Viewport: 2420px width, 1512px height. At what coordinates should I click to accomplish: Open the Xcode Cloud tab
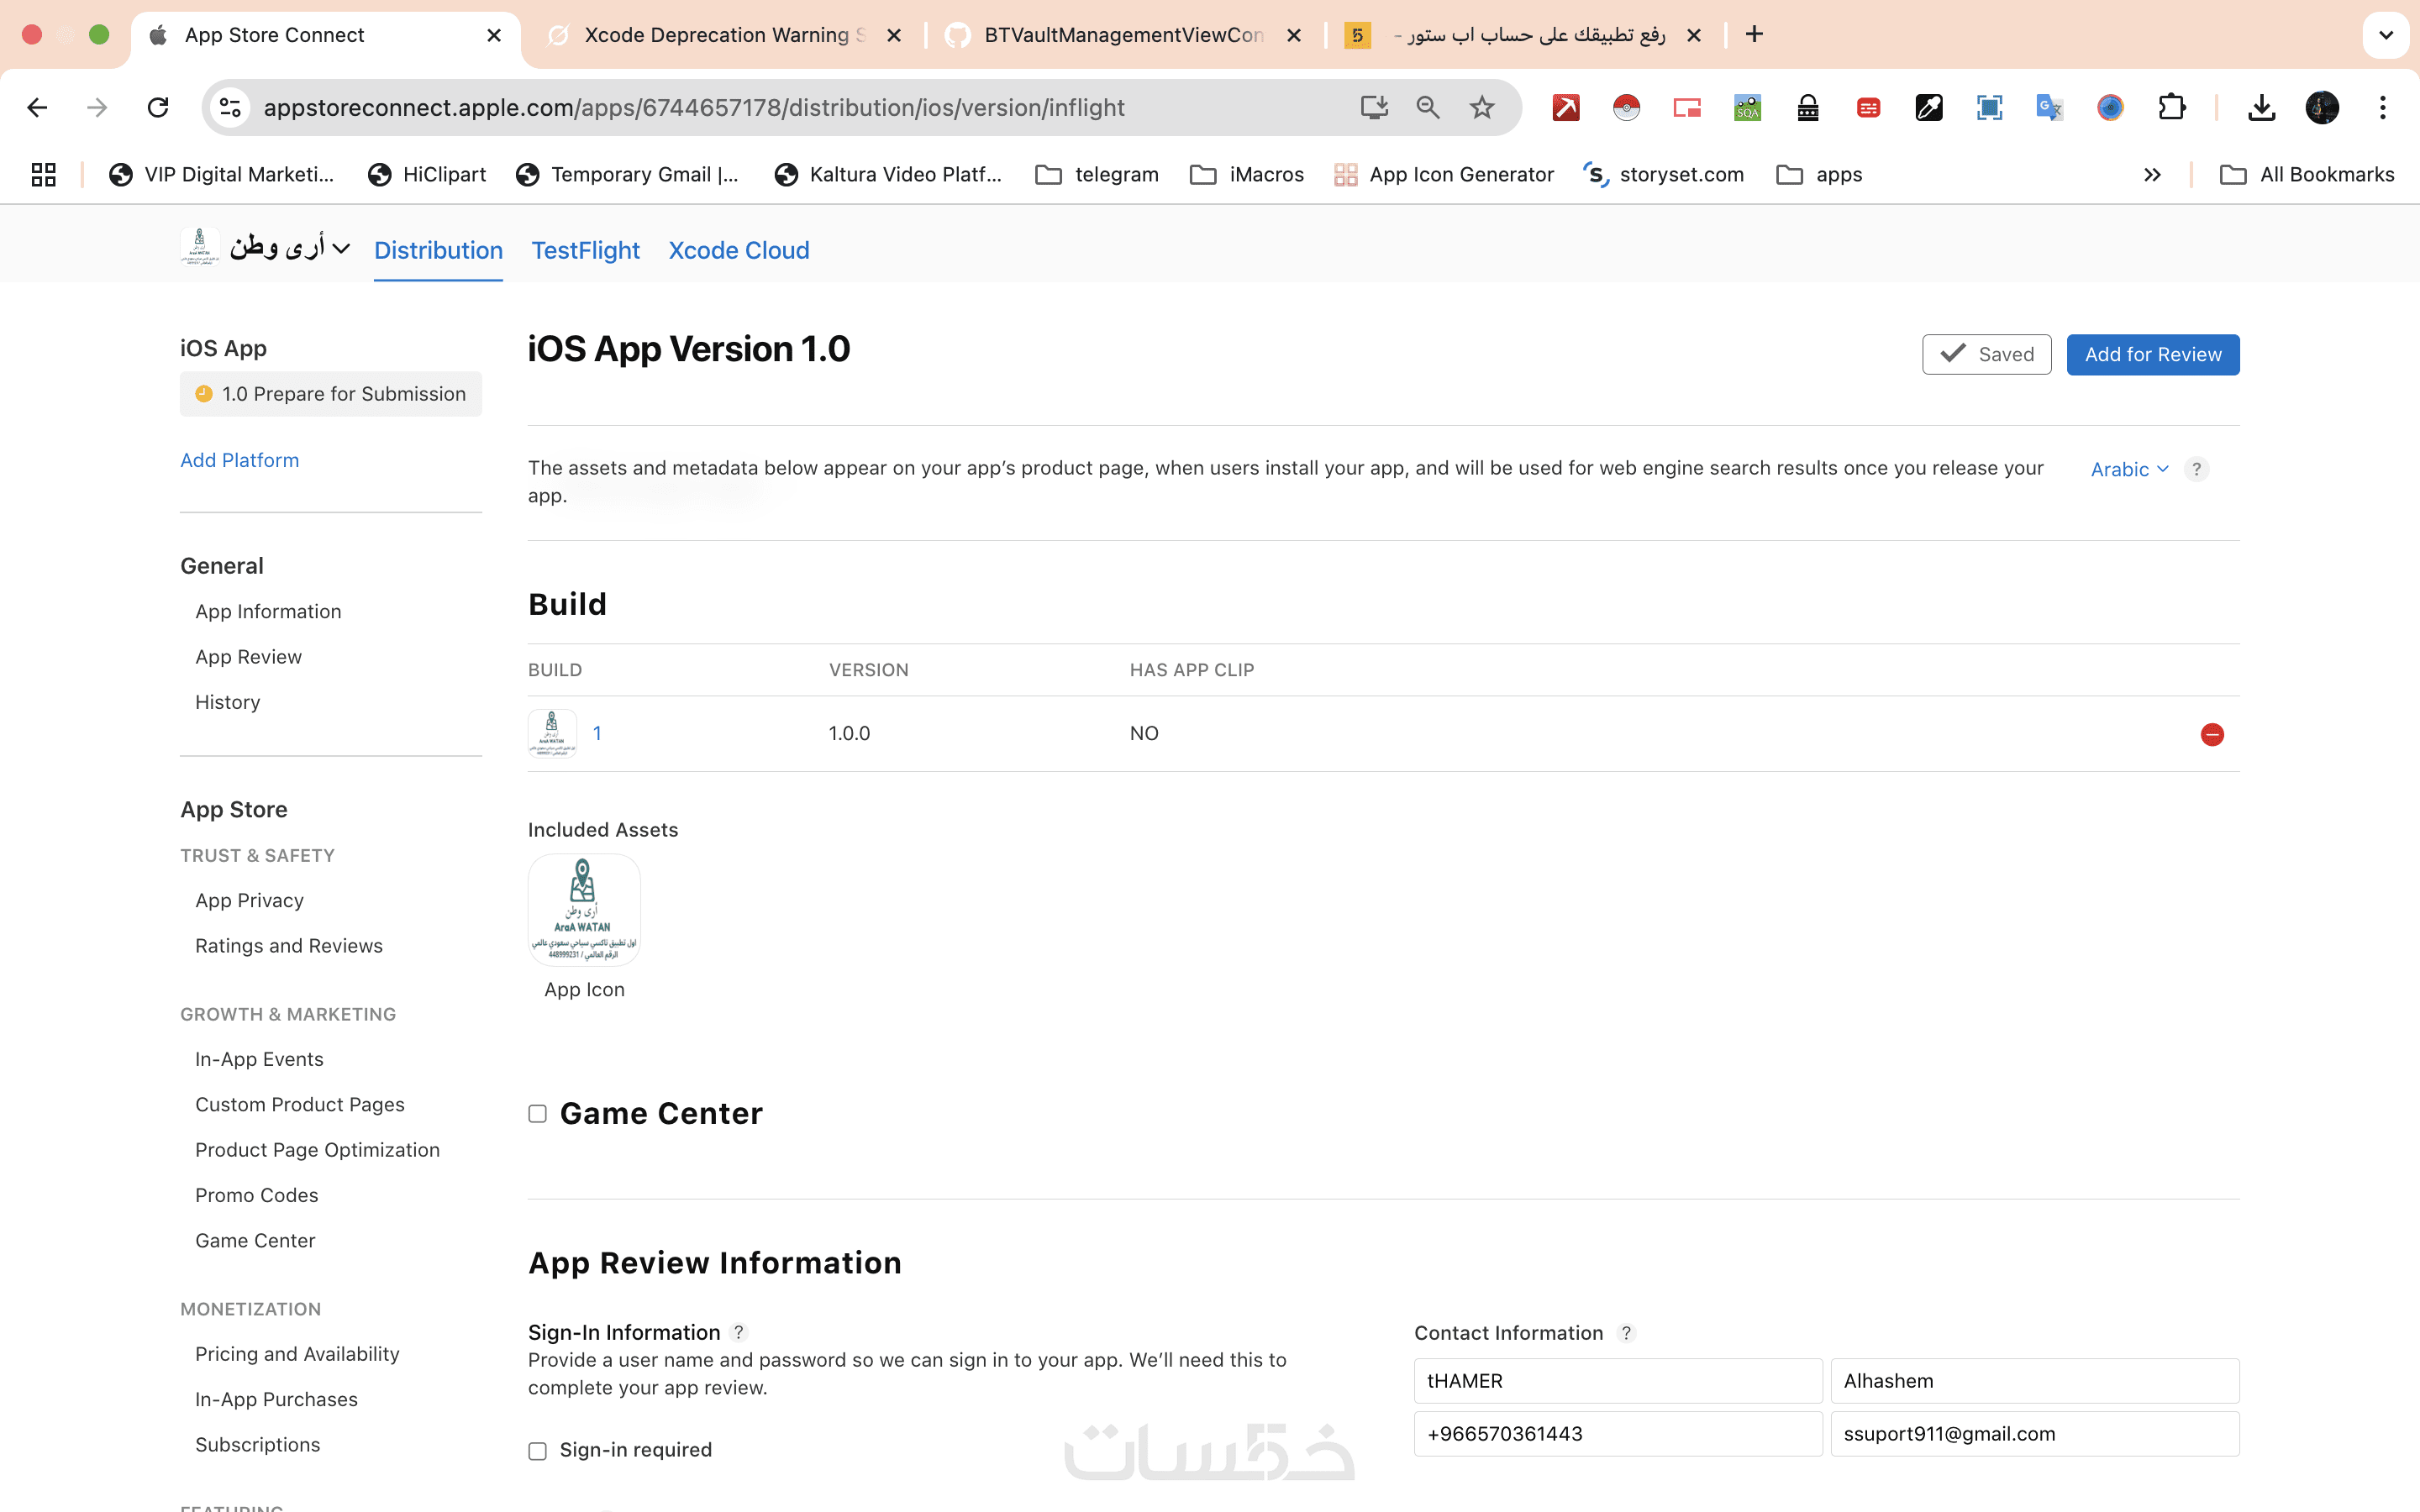(738, 250)
